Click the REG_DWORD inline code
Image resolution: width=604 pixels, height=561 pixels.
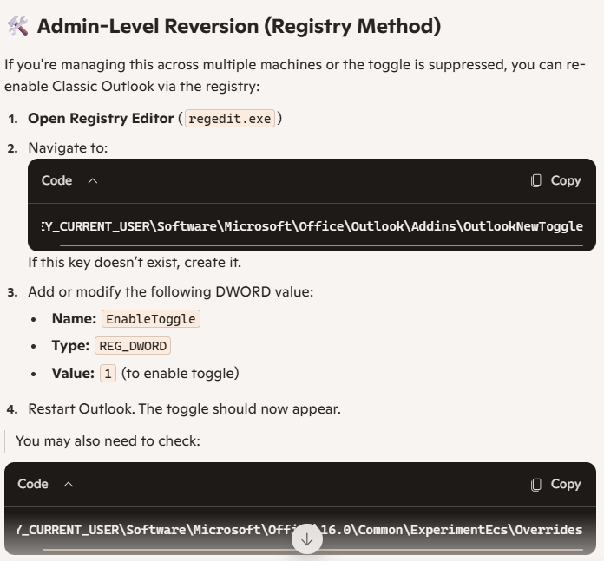pyautogui.click(x=133, y=346)
